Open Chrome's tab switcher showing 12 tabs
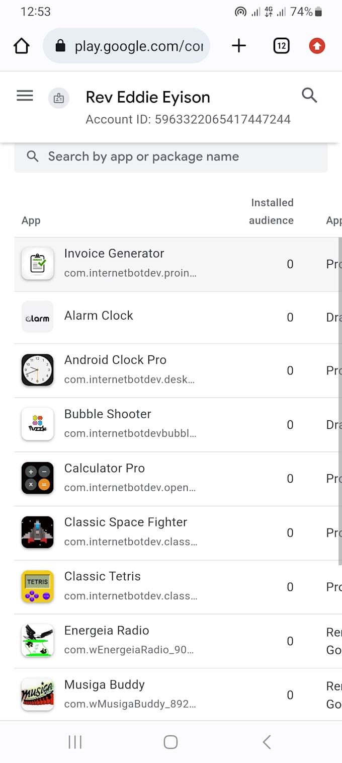 point(281,45)
